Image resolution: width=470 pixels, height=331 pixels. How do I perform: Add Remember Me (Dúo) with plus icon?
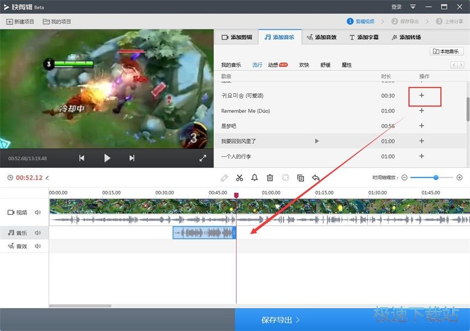[421, 111]
